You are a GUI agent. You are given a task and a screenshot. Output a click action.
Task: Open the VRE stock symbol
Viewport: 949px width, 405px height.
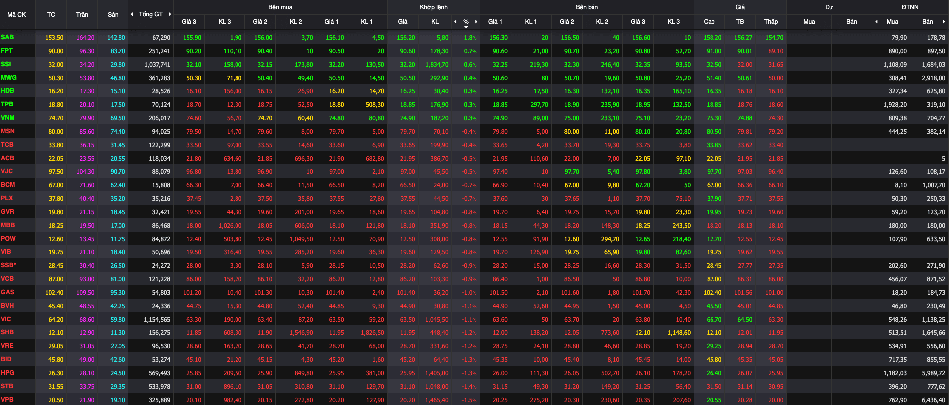tap(7, 346)
